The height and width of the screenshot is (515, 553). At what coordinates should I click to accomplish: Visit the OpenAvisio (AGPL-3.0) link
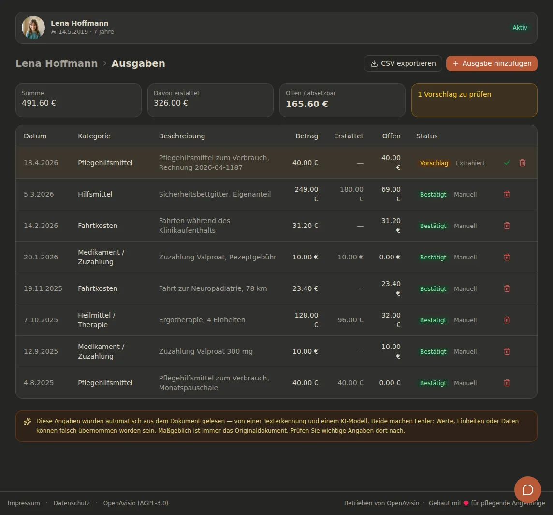click(x=136, y=503)
